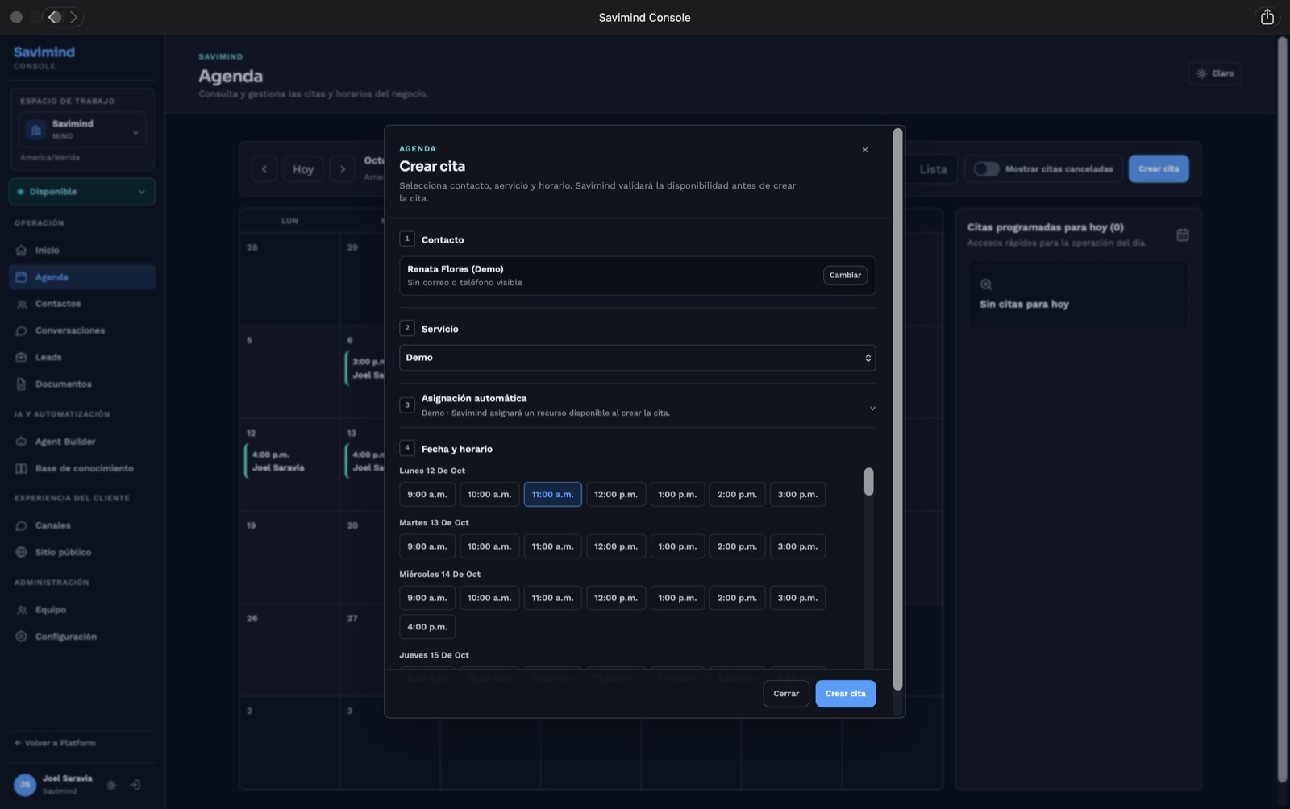Image resolution: width=1290 pixels, height=809 pixels.
Task: Open Contactos in the sidebar
Action: point(82,304)
